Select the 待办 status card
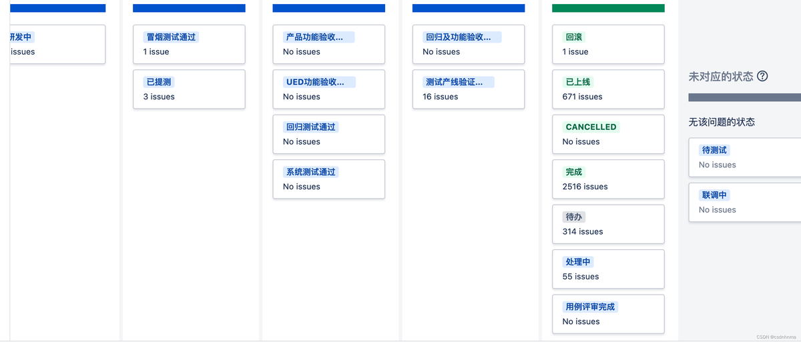This screenshot has width=801, height=342. pyautogui.click(x=608, y=224)
